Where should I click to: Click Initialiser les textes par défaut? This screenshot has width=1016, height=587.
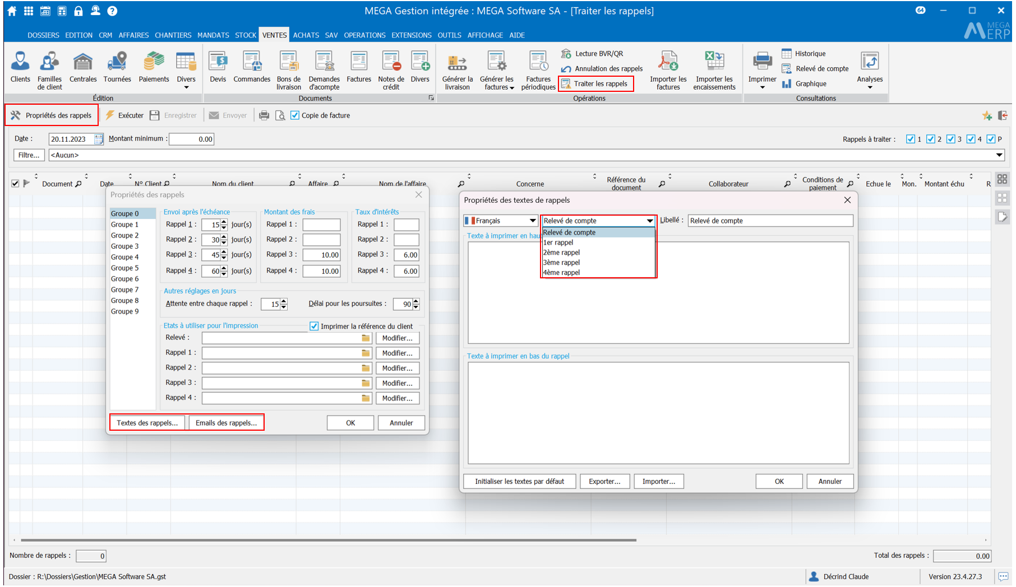click(x=519, y=481)
